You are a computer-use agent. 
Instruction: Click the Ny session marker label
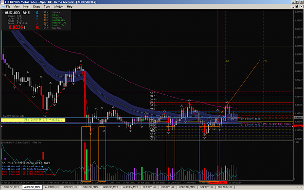click(x=265, y=61)
